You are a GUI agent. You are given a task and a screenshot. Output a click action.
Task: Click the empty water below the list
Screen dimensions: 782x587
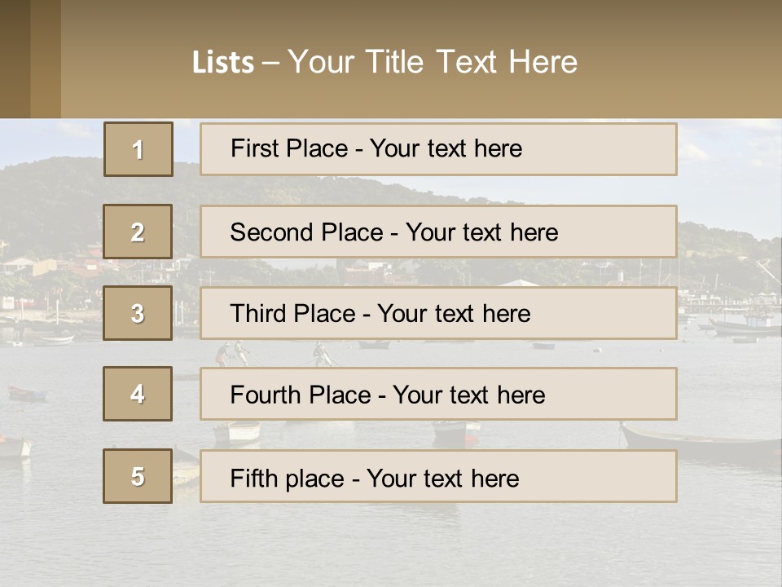coord(391,546)
